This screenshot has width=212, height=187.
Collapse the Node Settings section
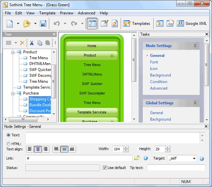(x=195, y=46)
